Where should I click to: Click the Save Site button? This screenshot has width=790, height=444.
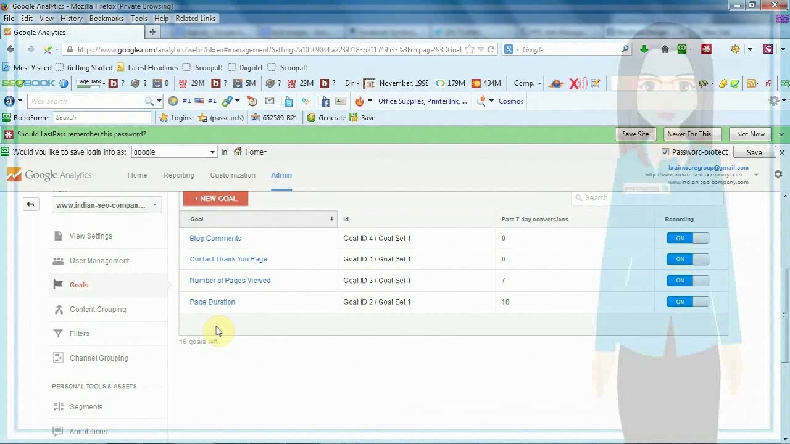[635, 134]
